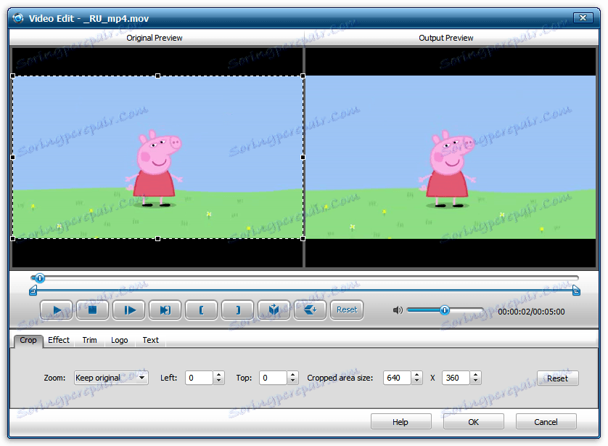The height and width of the screenshot is (446, 608).
Task: Open the Logo tab
Action: [119, 340]
